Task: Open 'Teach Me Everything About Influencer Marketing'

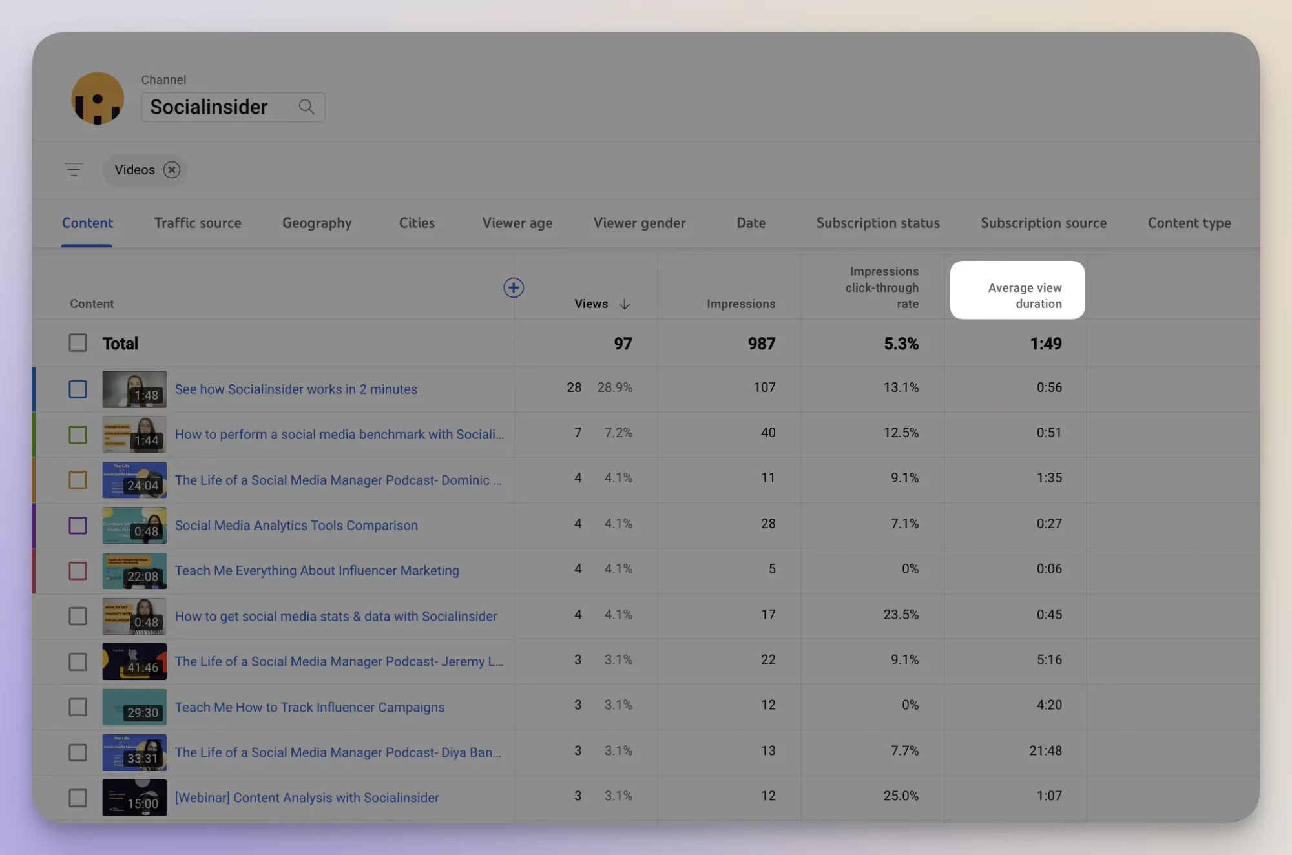Action: 317,571
